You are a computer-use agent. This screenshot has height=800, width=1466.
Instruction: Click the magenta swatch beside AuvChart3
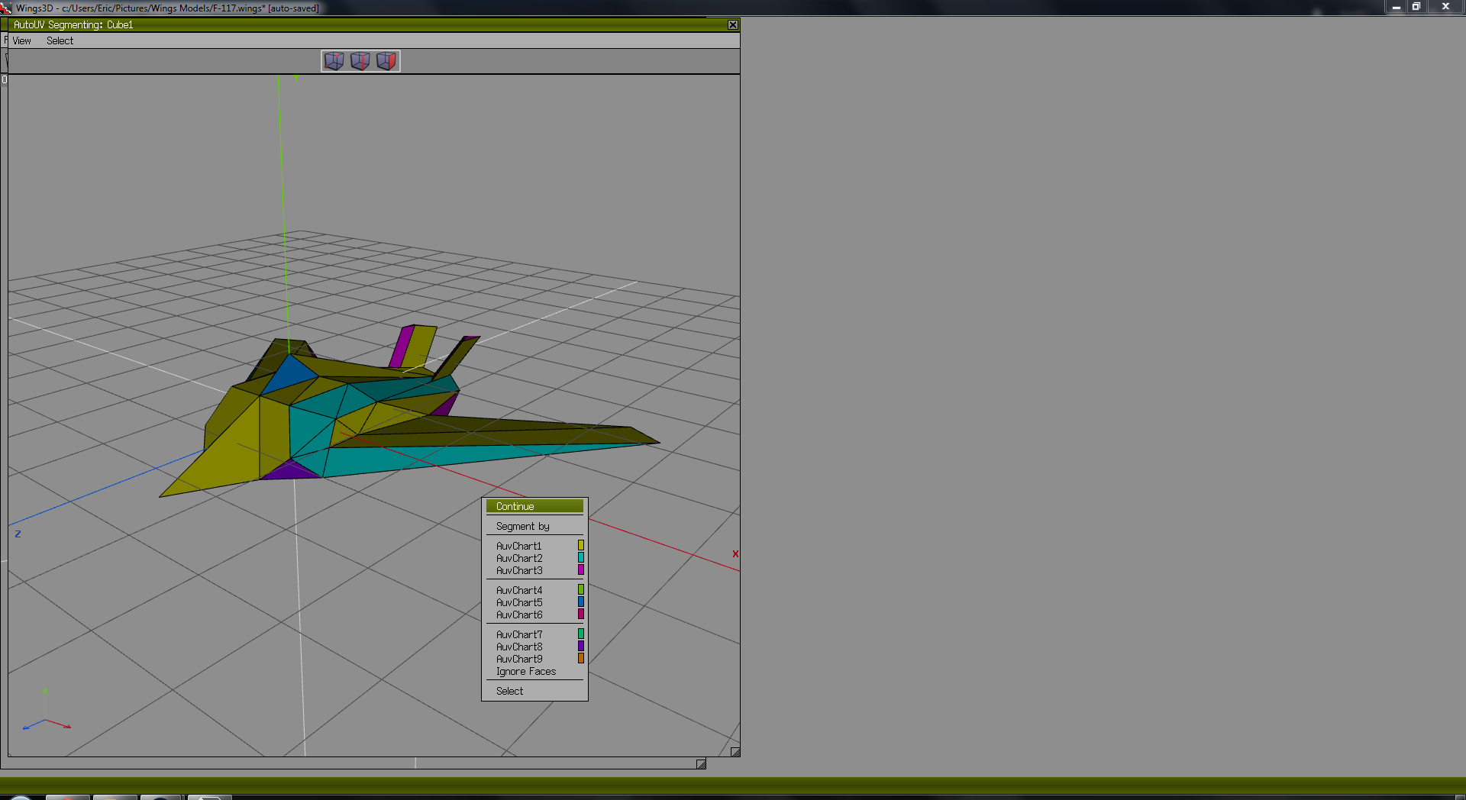tap(581, 570)
